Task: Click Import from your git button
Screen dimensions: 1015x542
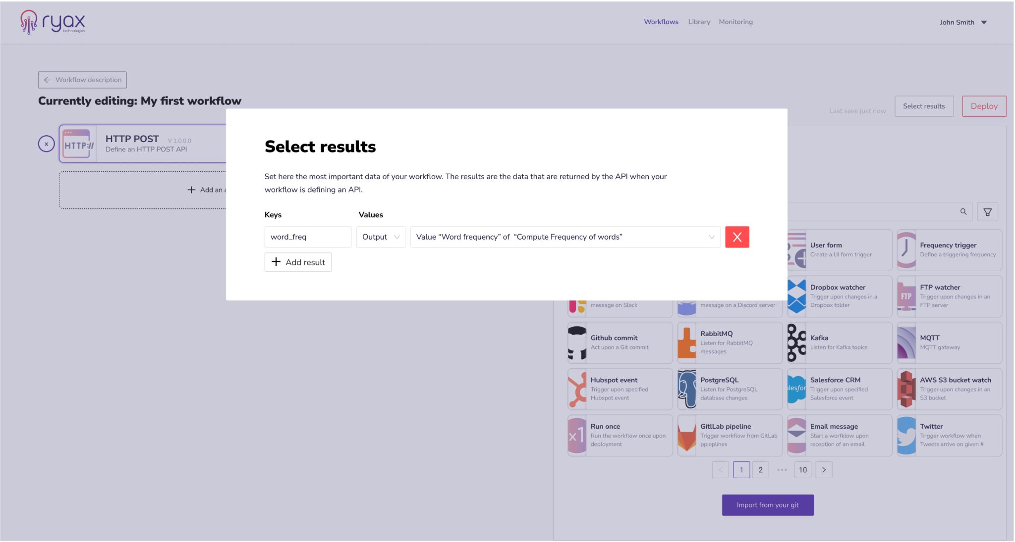Action: coord(767,505)
